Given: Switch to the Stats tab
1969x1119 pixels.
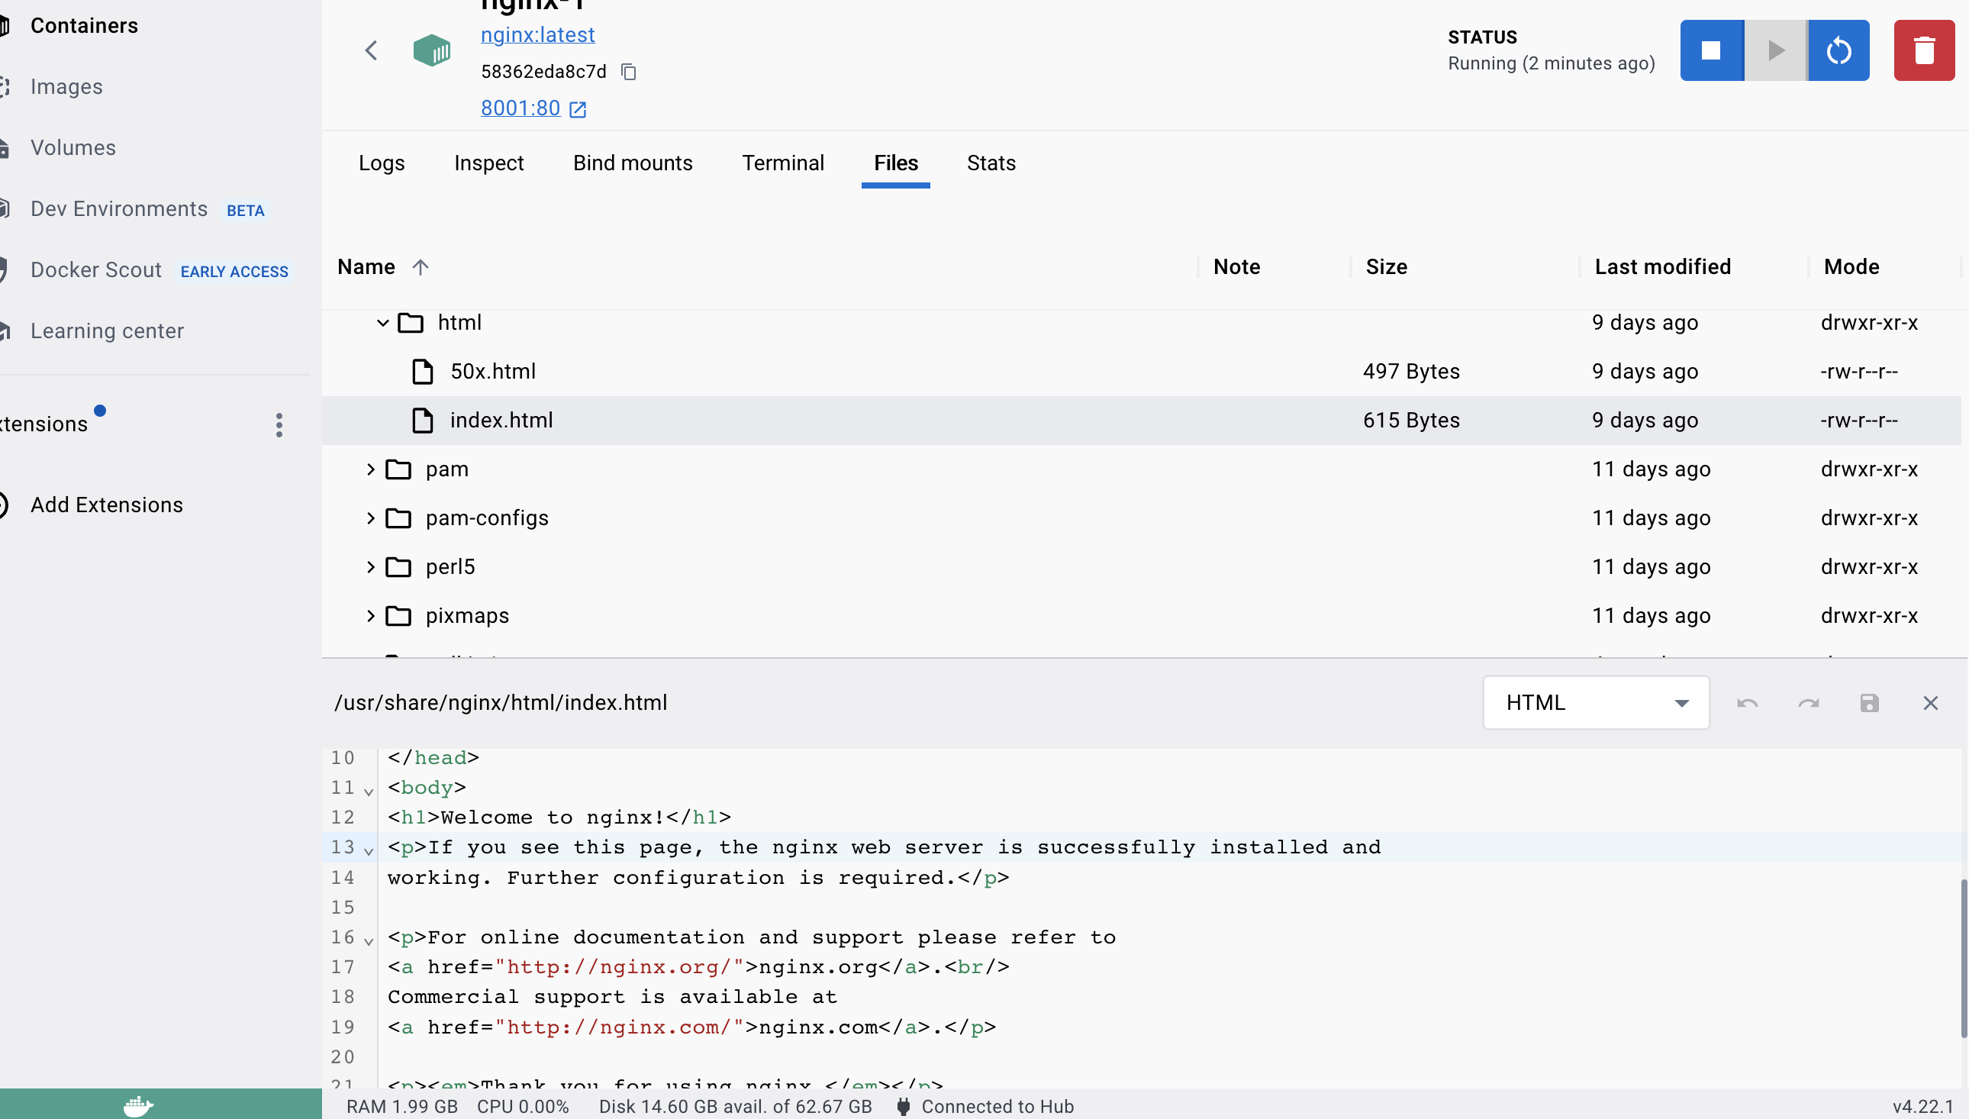Looking at the screenshot, I should click(x=991, y=163).
